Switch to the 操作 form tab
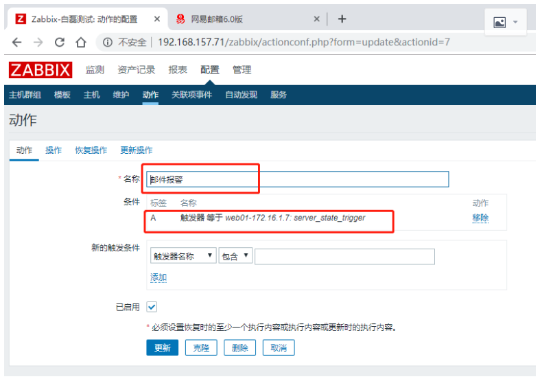The image size is (540, 379). (x=54, y=150)
